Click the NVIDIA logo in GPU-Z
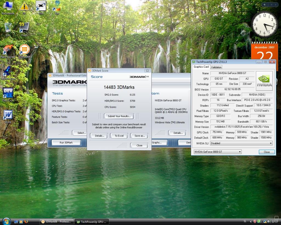Image resolution: width=281 pixels, height=225 pixels. click(x=264, y=81)
